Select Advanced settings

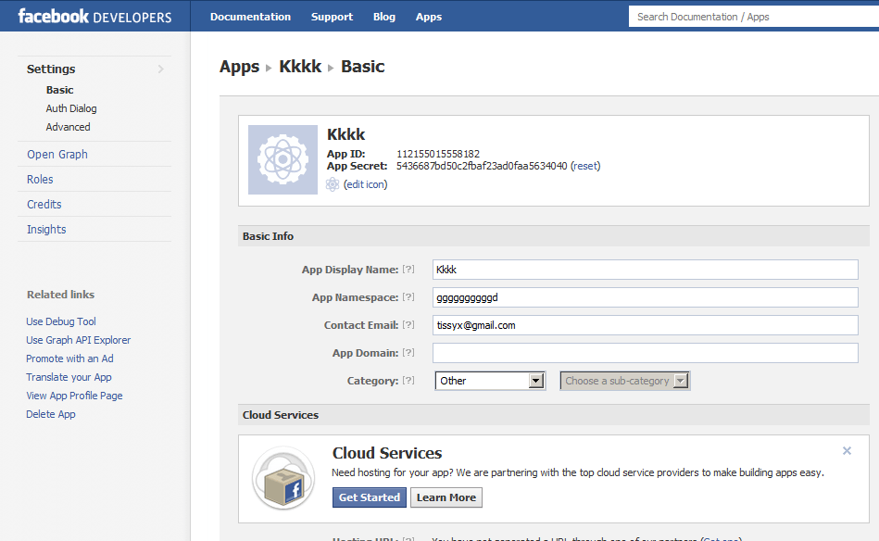[x=68, y=127]
